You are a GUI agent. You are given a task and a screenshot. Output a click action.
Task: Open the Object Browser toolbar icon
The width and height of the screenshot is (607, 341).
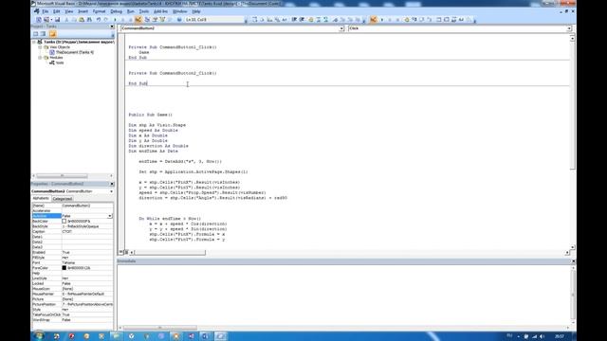(162, 19)
